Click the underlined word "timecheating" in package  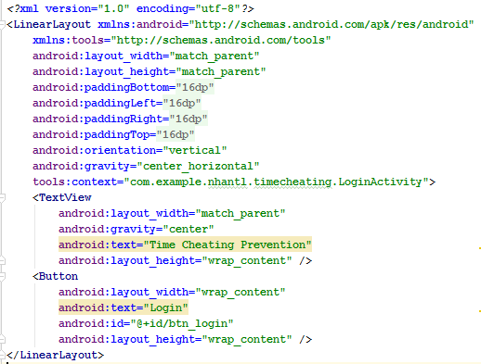[292, 182]
